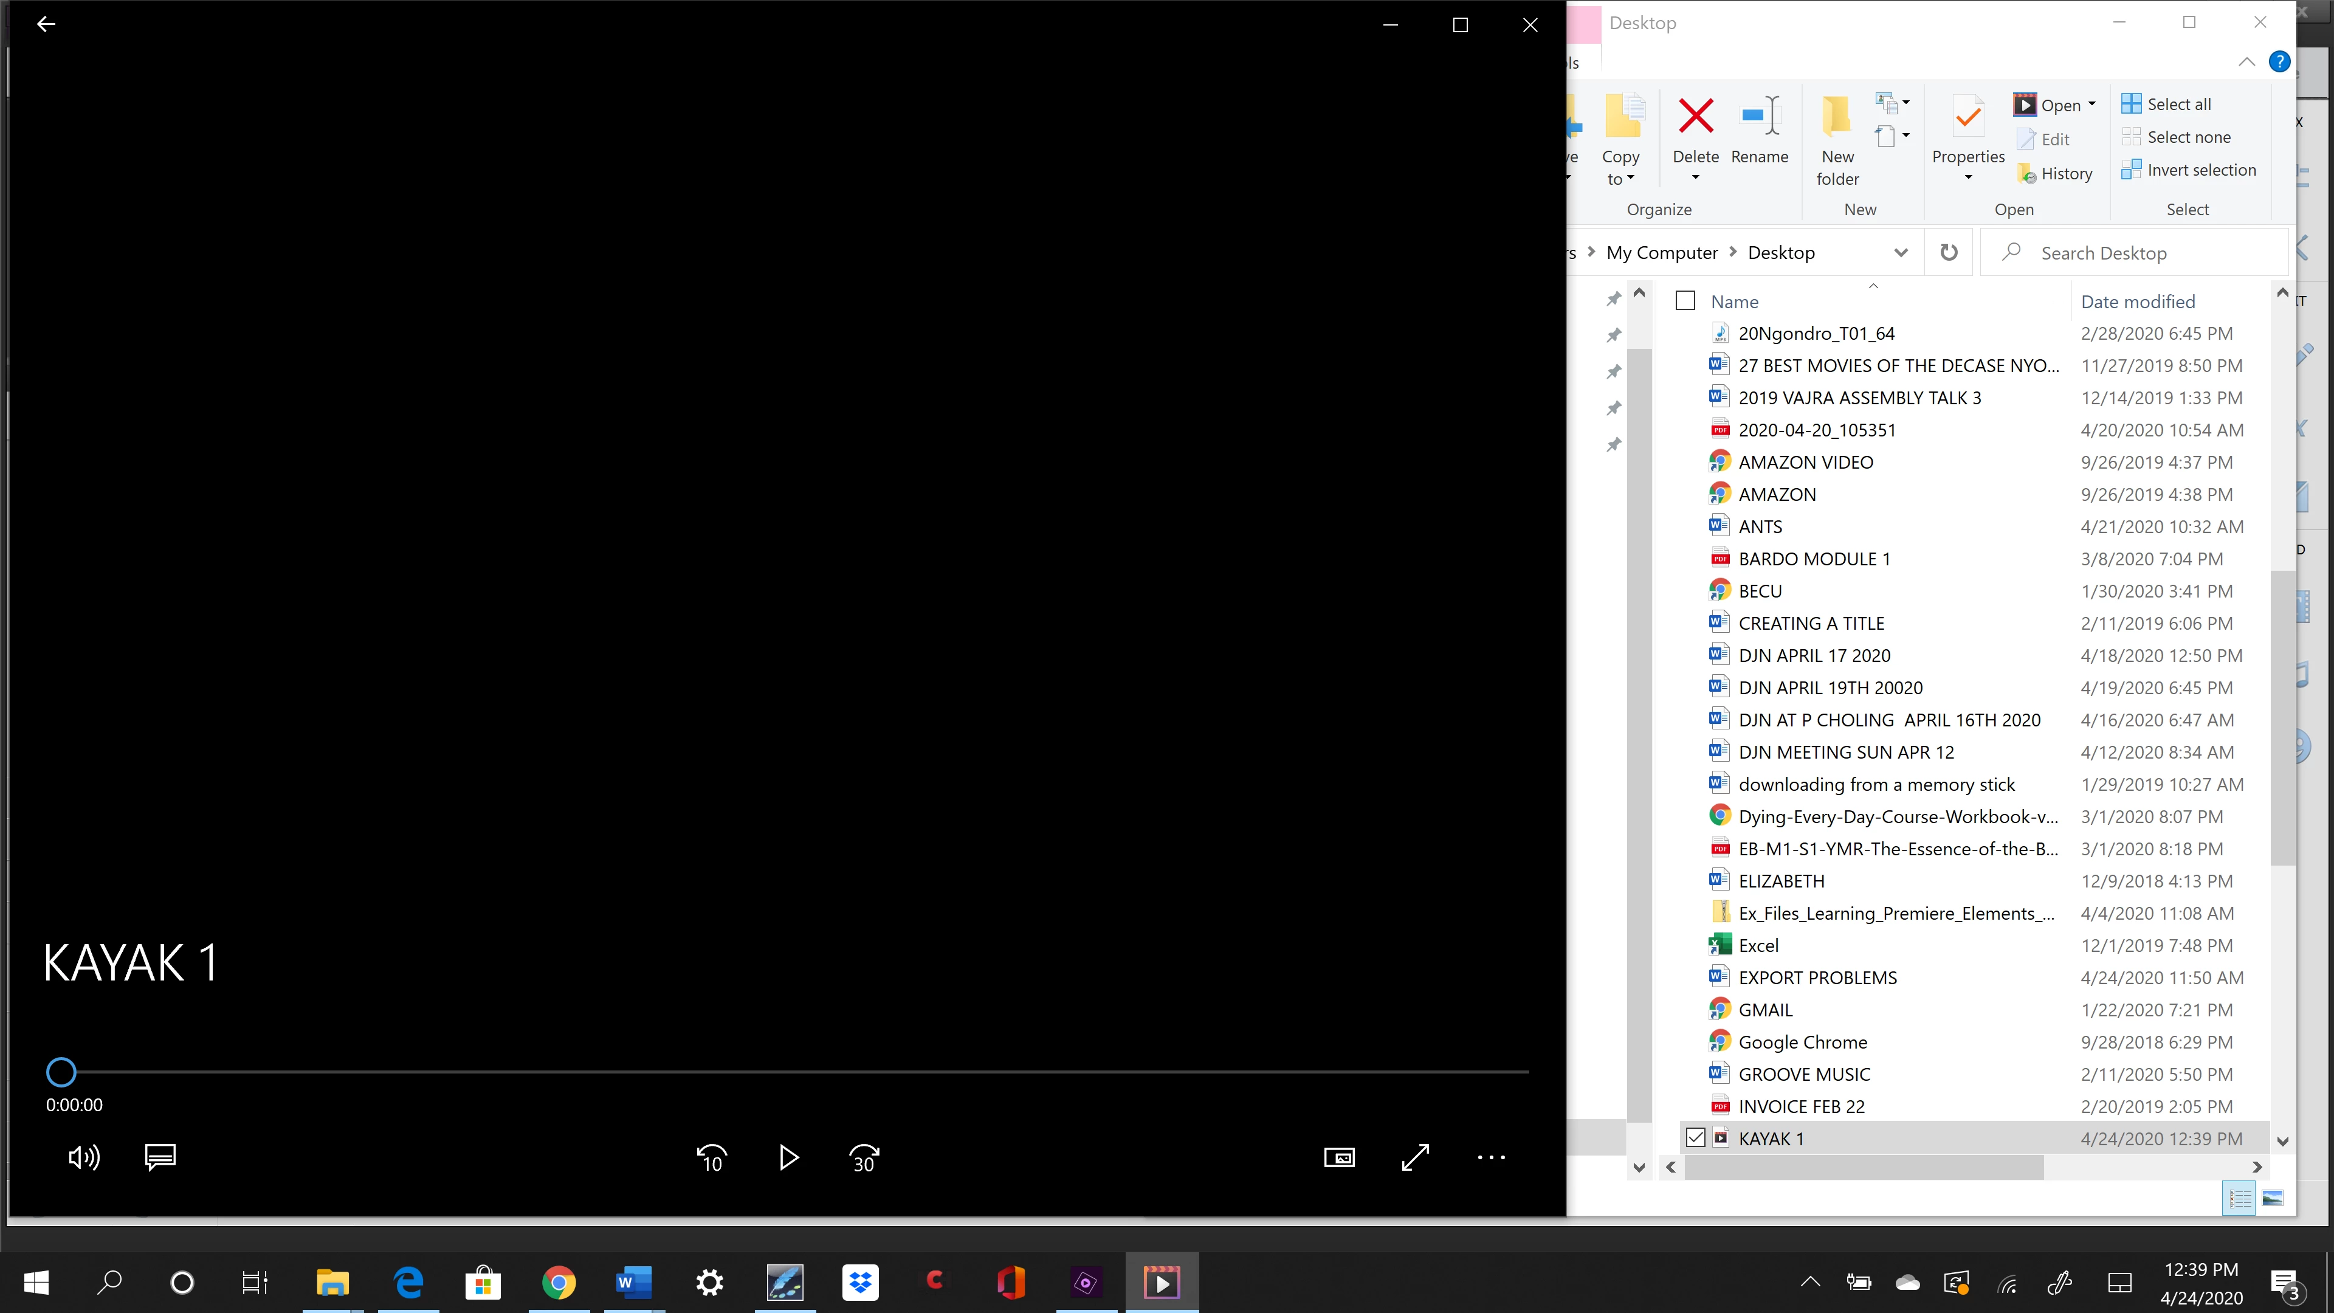The height and width of the screenshot is (1313, 2334).
Task: Open the subtitles and captions menu
Action: (160, 1157)
